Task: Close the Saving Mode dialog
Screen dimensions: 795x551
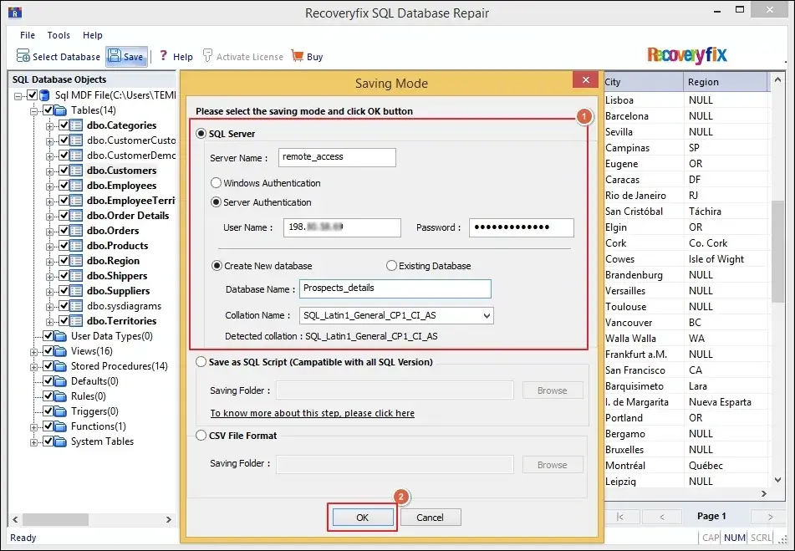Action: (586, 80)
